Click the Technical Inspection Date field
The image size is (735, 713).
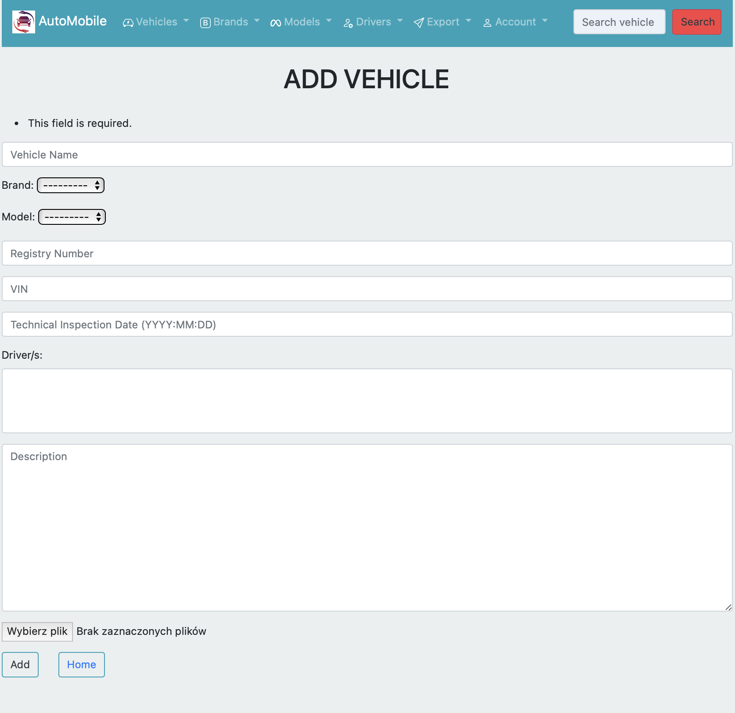click(x=367, y=324)
